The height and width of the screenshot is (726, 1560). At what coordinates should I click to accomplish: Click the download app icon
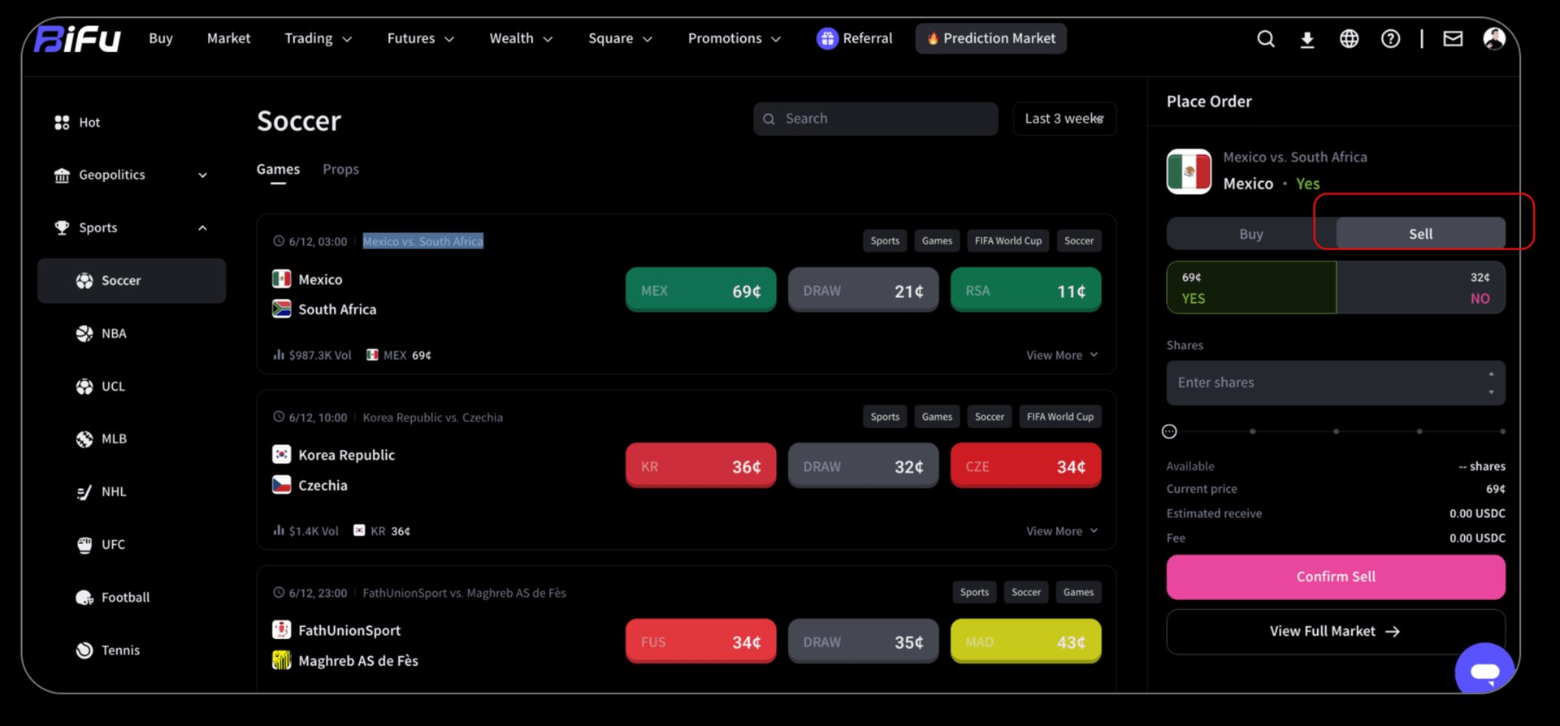[1307, 39]
